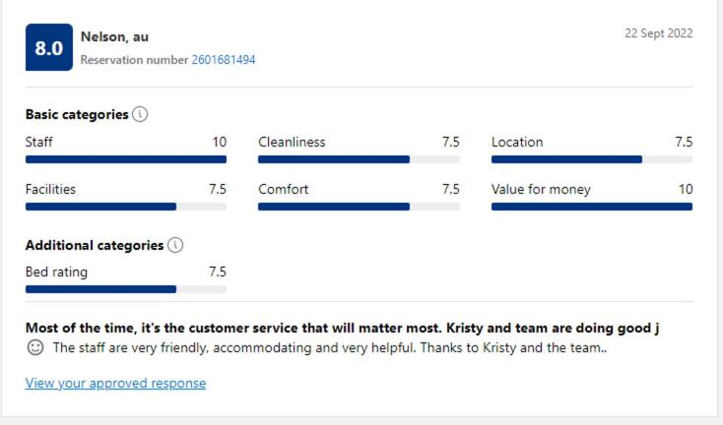This screenshot has height=425, width=723.
Task: Click the Additional categories heading
Action: click(x=95, y=245)
